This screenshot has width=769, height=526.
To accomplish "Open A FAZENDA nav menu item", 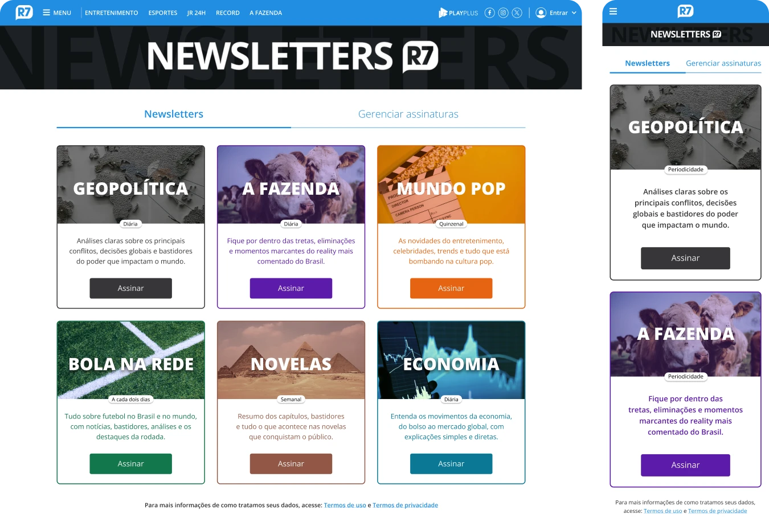I will click(265, 13).
